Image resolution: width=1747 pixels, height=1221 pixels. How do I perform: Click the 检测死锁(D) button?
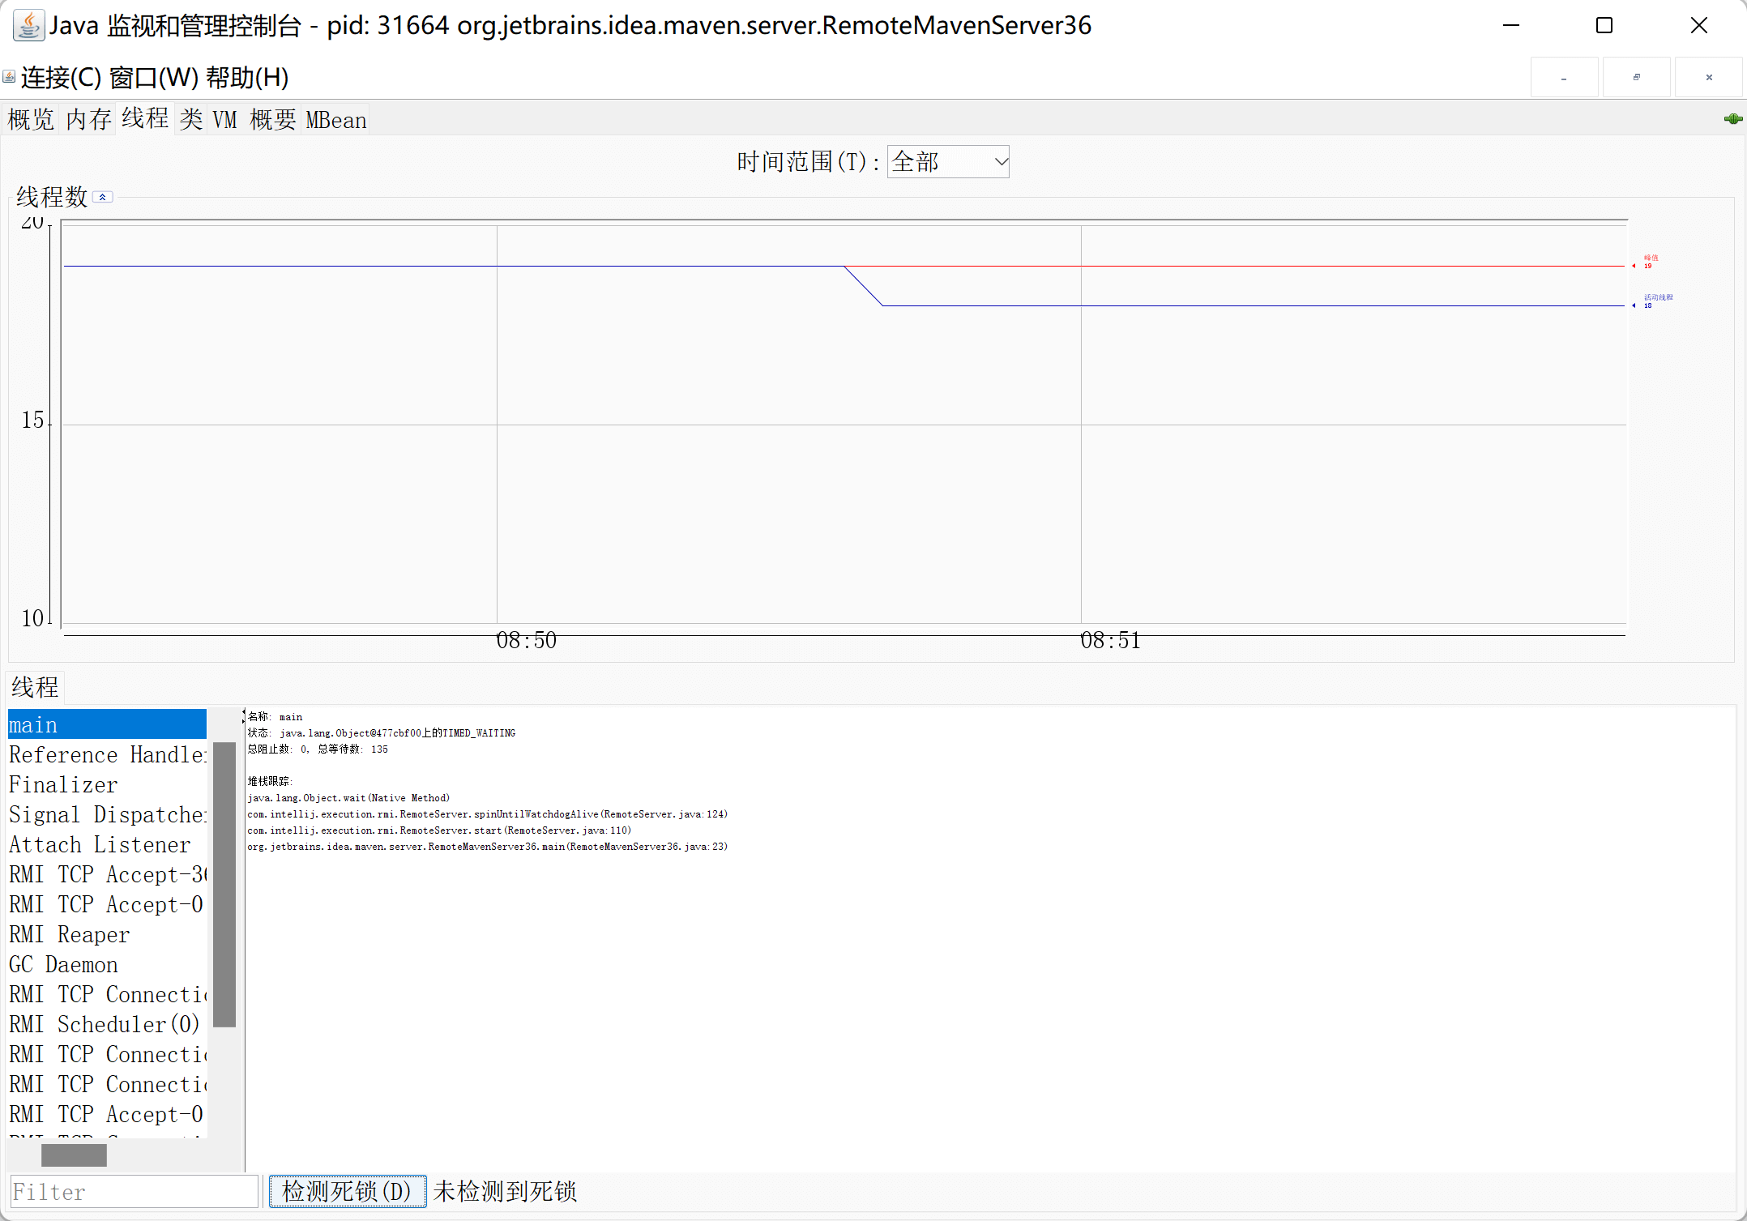(347, 1191)
